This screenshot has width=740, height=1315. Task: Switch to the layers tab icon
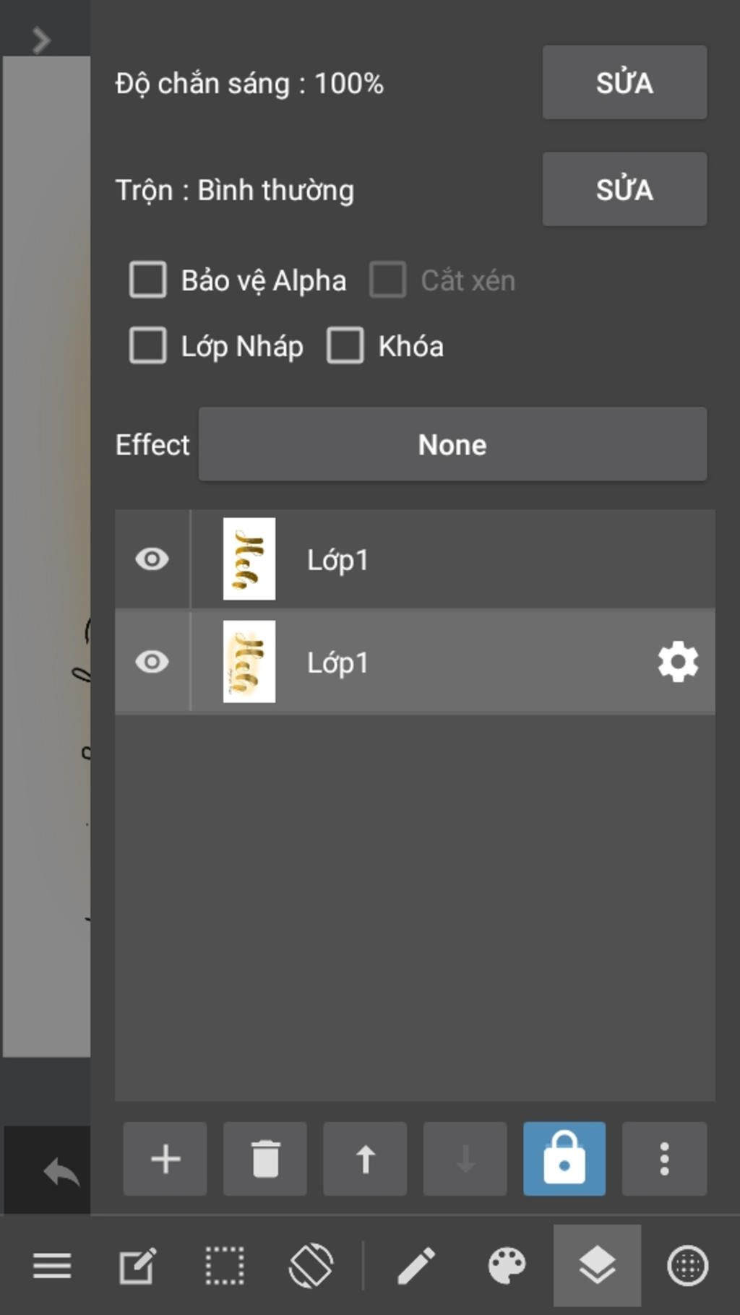click(x=597, y=1266)
